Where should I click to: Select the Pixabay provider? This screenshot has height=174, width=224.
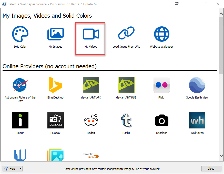55,120
